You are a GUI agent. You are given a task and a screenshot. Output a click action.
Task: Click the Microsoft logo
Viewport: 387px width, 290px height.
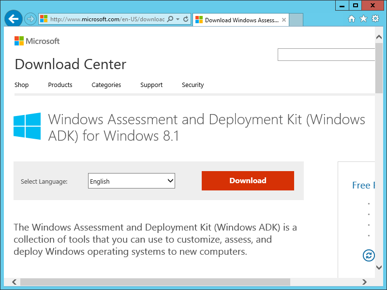pos(37,41)
